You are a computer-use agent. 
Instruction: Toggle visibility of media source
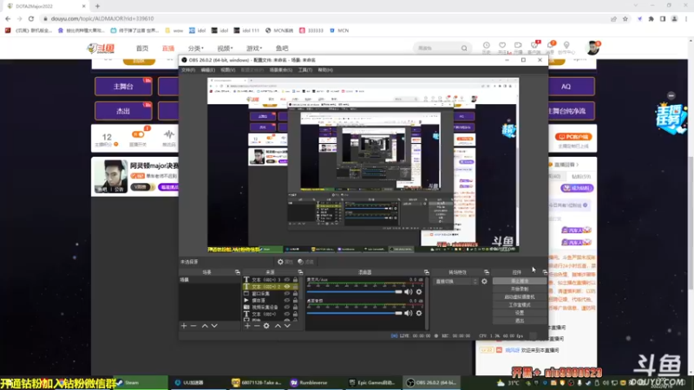point(287,300)
